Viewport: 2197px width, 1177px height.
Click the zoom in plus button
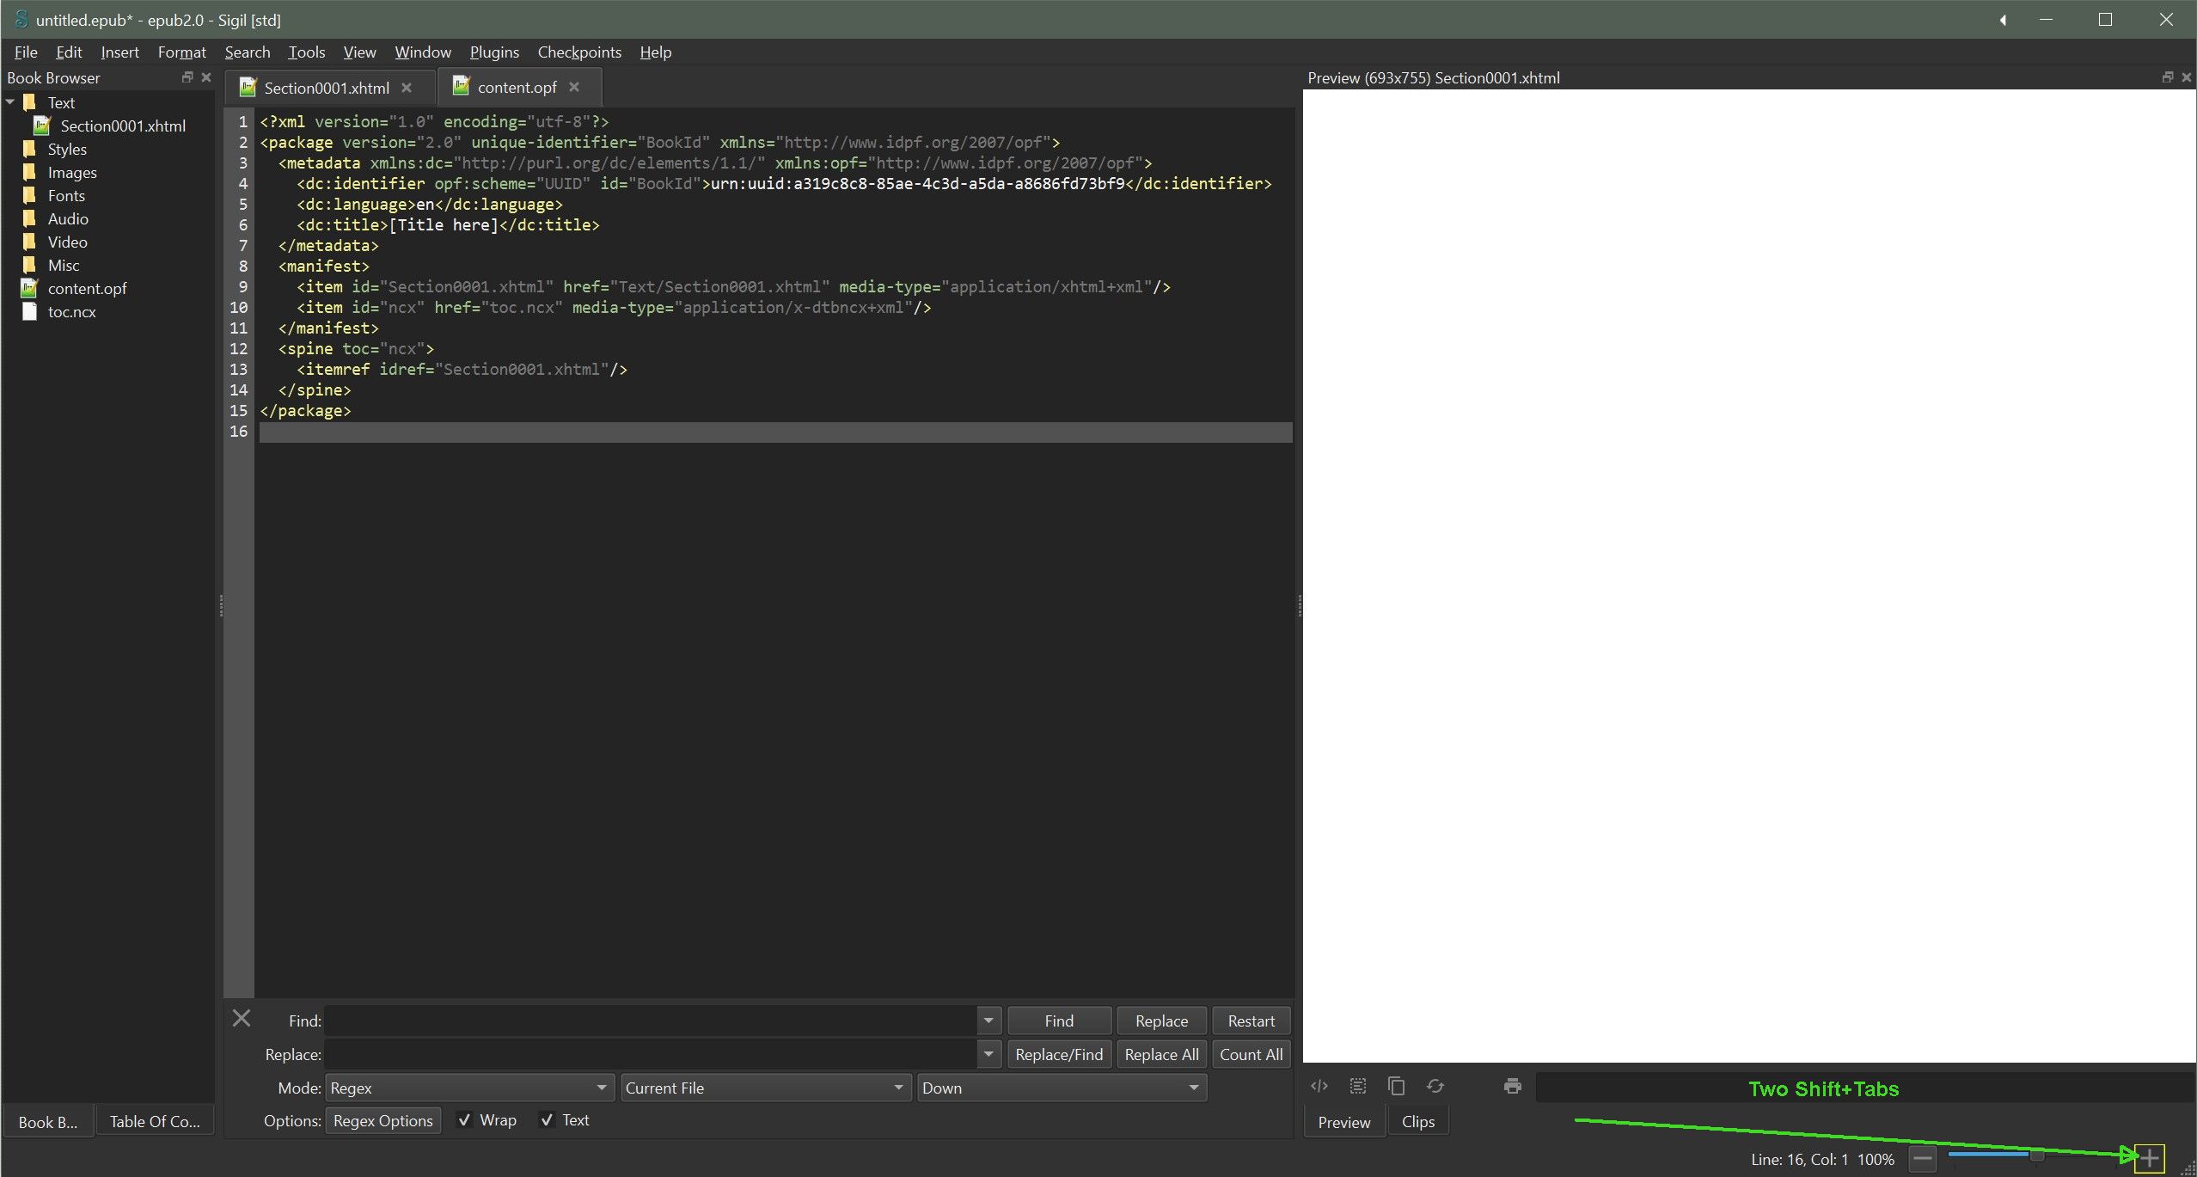point(2149,1158)
